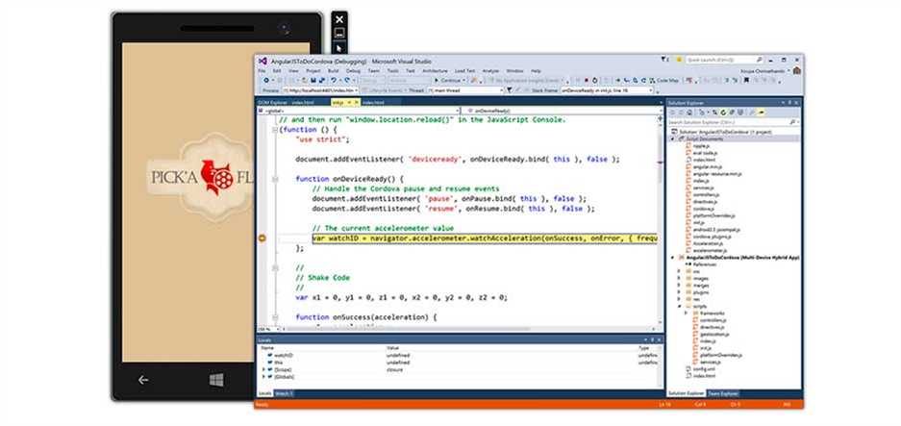Open the Debug menu
This screenshot has height=426, width=901.
pos(354,71)
